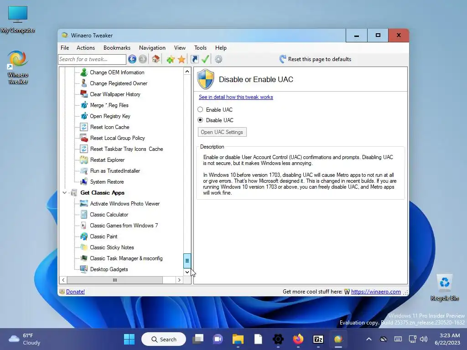This screenshot has width=467, height=350.
Task: Open 'See in detail how this tweak works' link
Action: (236, 97)
